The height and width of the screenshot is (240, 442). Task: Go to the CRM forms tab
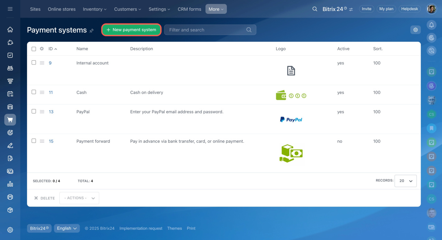tap(189, 9)
